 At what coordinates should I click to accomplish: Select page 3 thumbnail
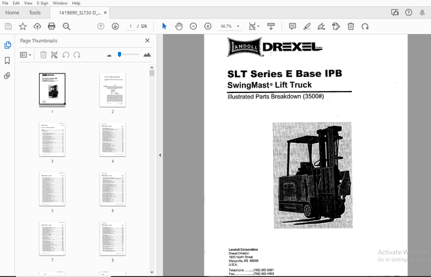pyautogui.click(x=52, y=139)
